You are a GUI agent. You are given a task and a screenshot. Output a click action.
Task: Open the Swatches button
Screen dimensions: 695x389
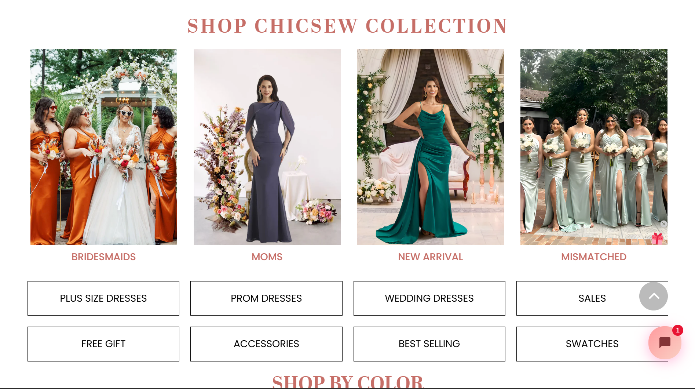coord(592,344)
